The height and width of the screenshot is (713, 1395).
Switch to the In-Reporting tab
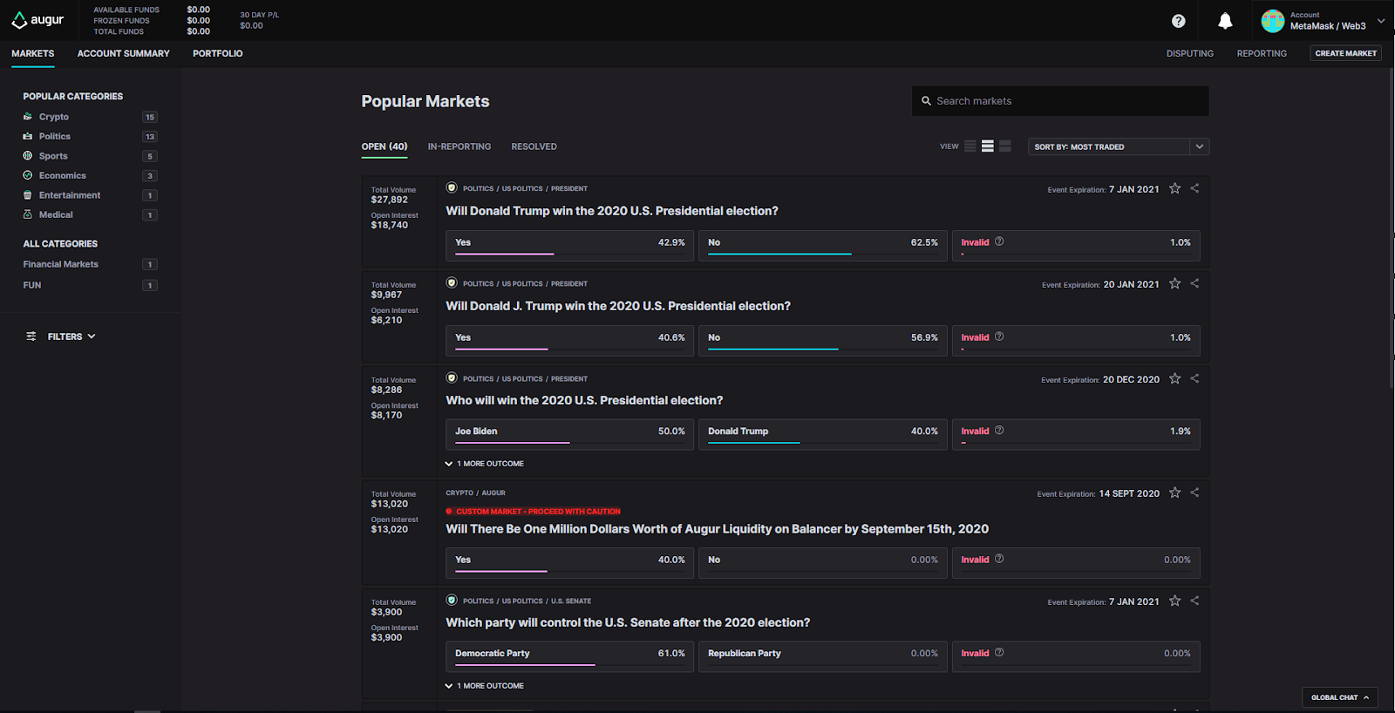[459, 146]
